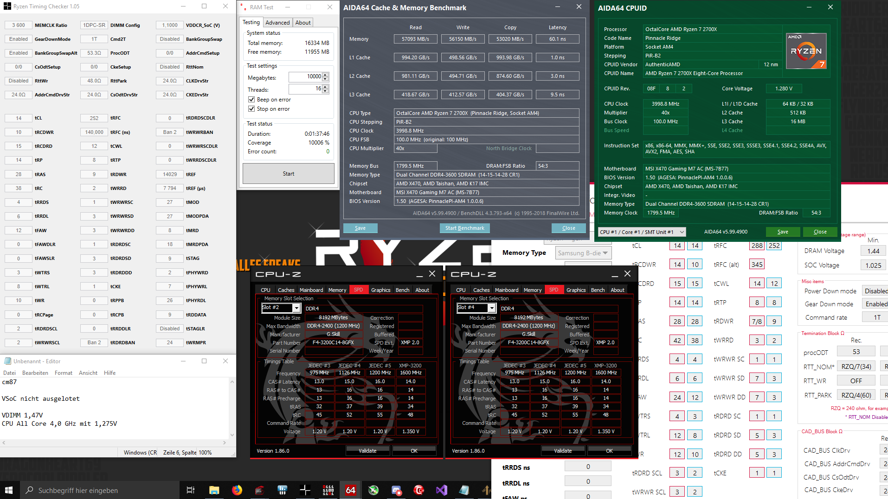This screenshot has height=499, width=888.
Task: Open the Ansicht menu in Notepad
Action: click(88, 373)
